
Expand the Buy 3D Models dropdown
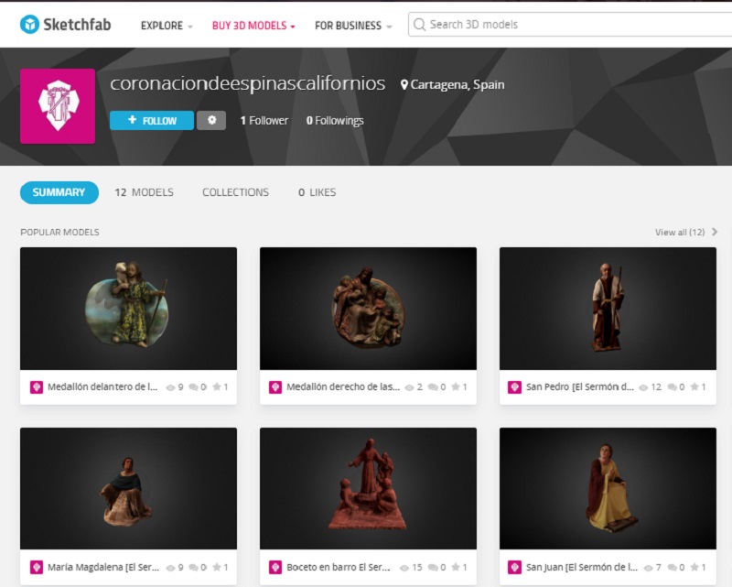coord(253,26)
